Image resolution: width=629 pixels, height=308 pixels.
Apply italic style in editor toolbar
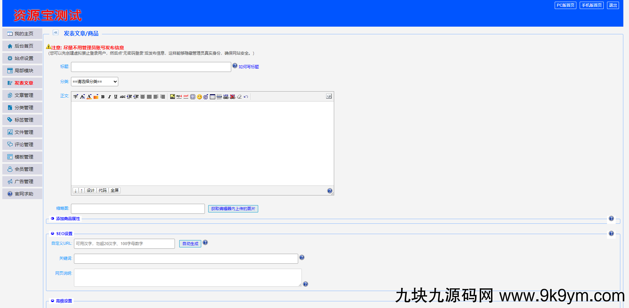(x=109, y=97)
